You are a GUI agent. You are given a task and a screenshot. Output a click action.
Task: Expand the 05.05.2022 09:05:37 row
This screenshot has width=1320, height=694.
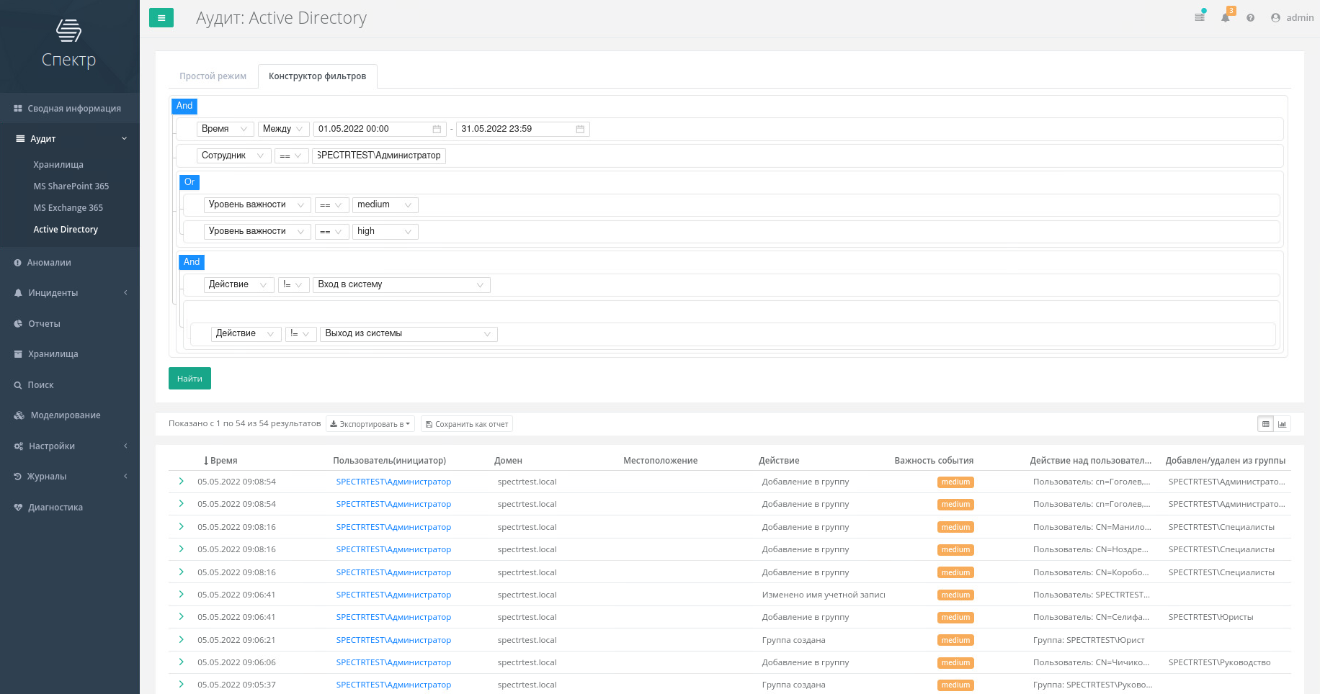[x=181, y=685]
